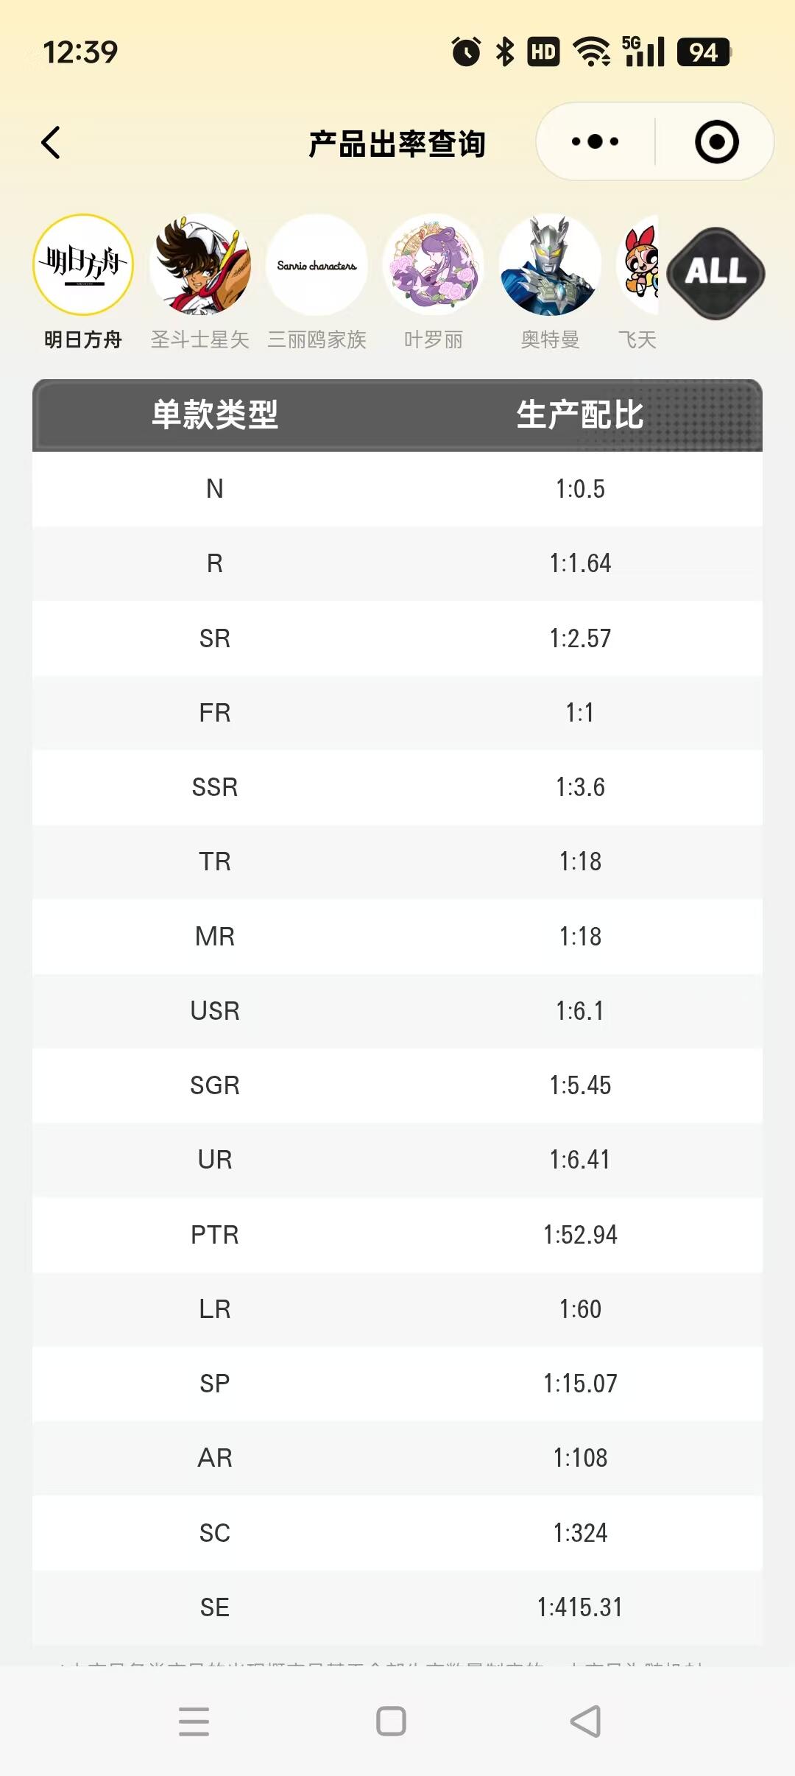The image size is (795, 1776).
Task: Select the 叶罗丽 series icon
Action: (434, 265)
